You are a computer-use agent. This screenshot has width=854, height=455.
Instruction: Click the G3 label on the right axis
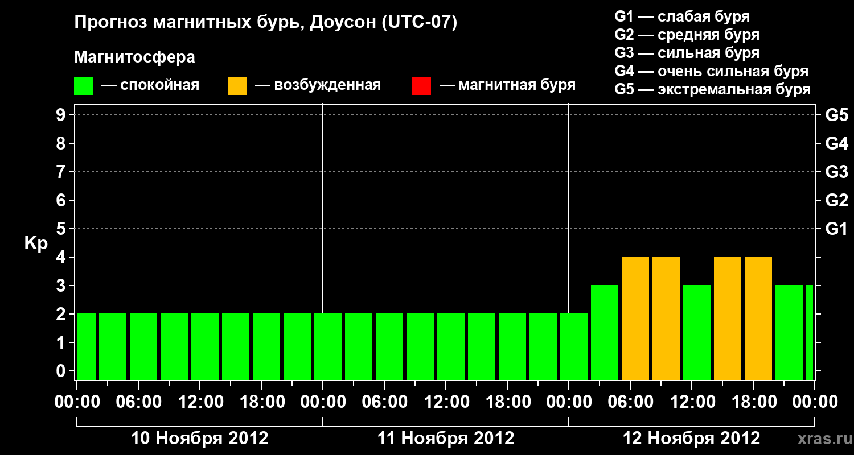pos(837,172)
